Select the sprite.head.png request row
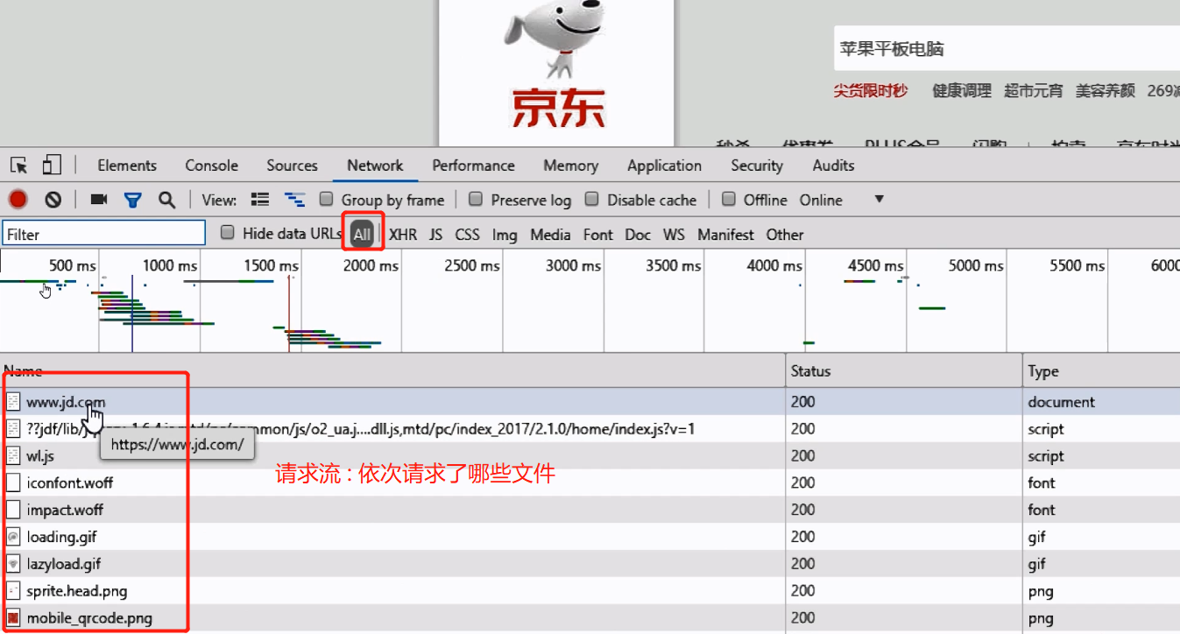 (590, 591)
